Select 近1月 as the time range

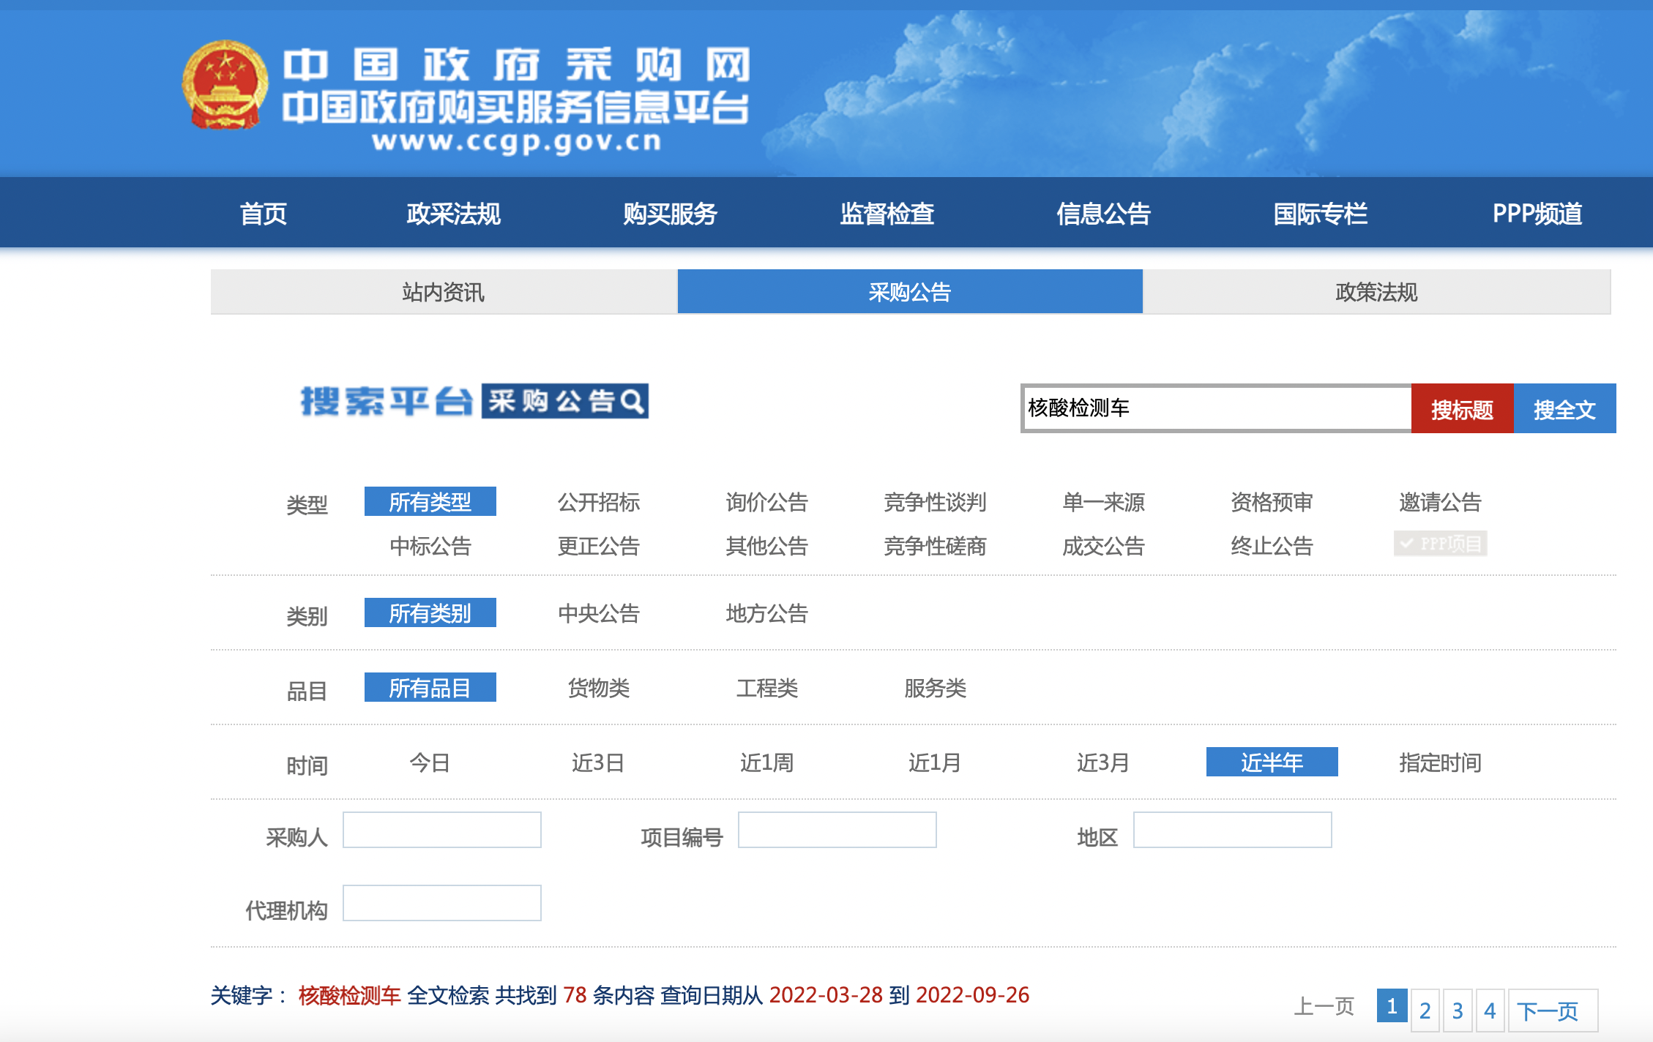point(933,763)
